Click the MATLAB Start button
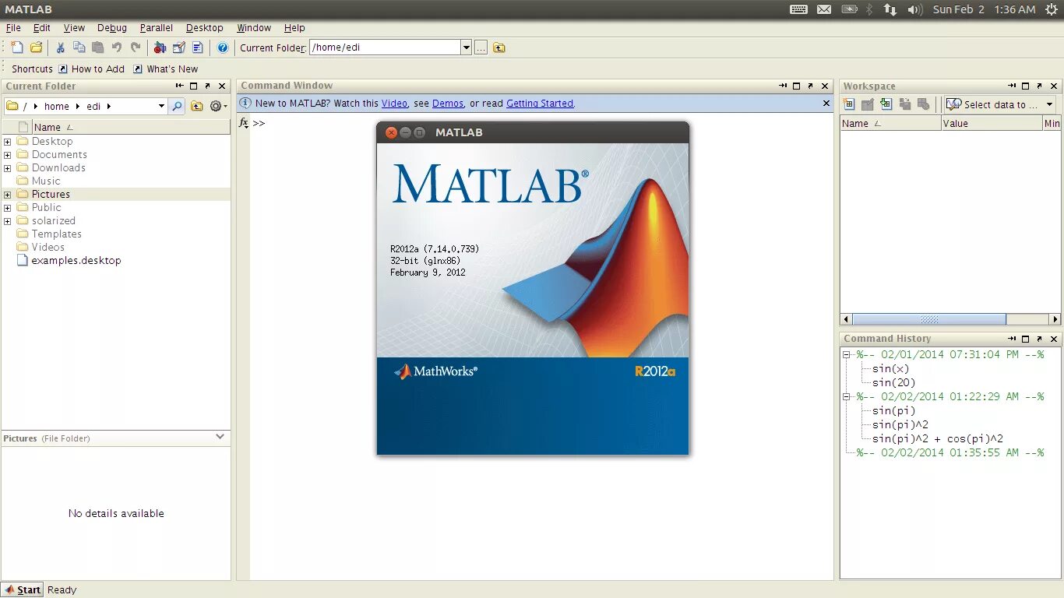 22,589
